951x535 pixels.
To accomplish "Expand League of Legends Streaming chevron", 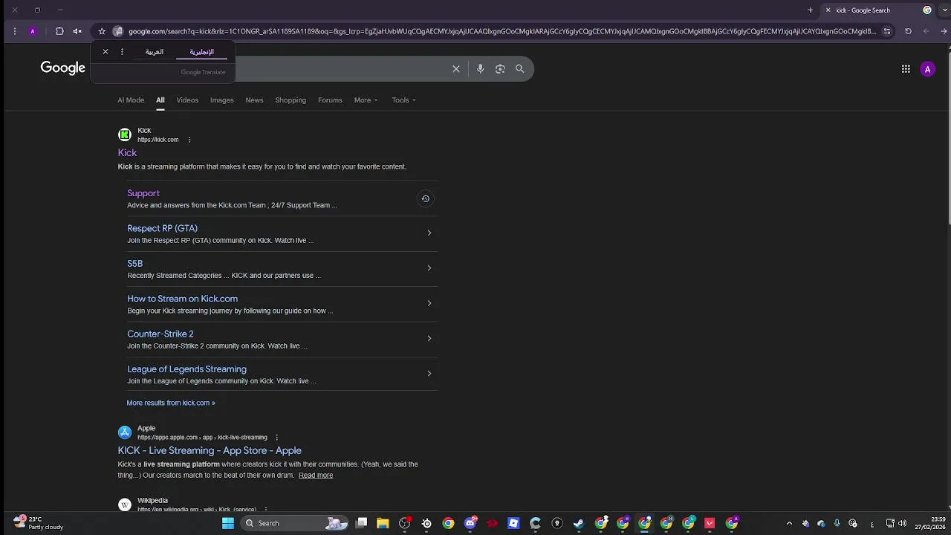I will pyautogui.click(x=429, y=374).
